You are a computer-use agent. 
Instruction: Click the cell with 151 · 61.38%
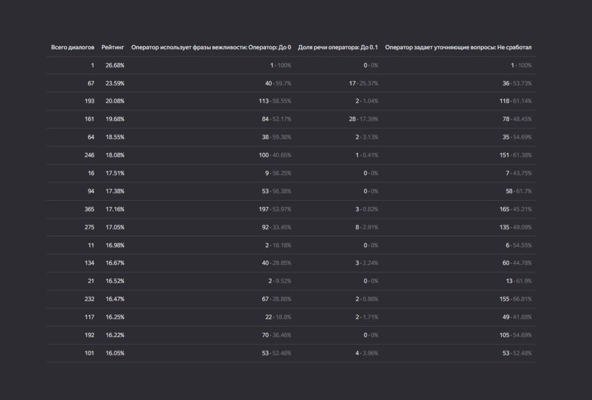[x=515, y=155]
